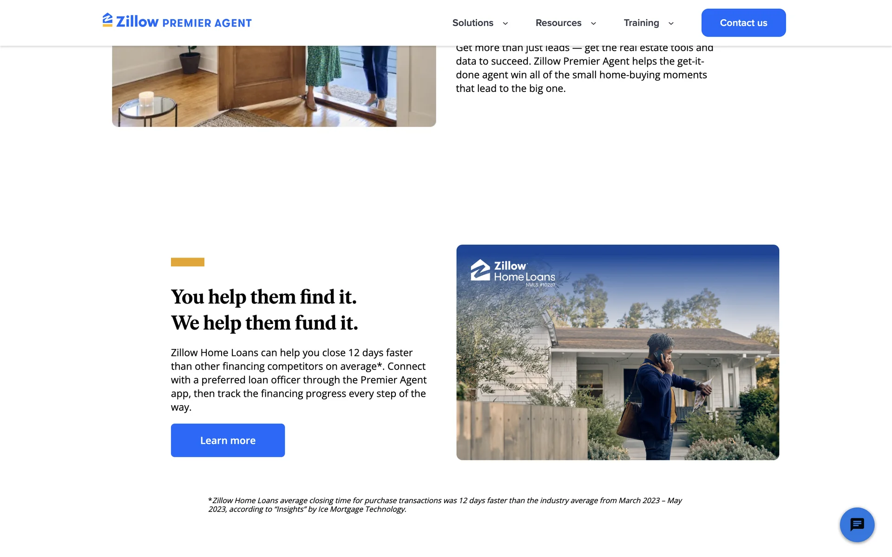The width and height of the screenshot is (892, 557).
Task: Click the Zillow Home Loans description paragraph
Action: point(299,380)
